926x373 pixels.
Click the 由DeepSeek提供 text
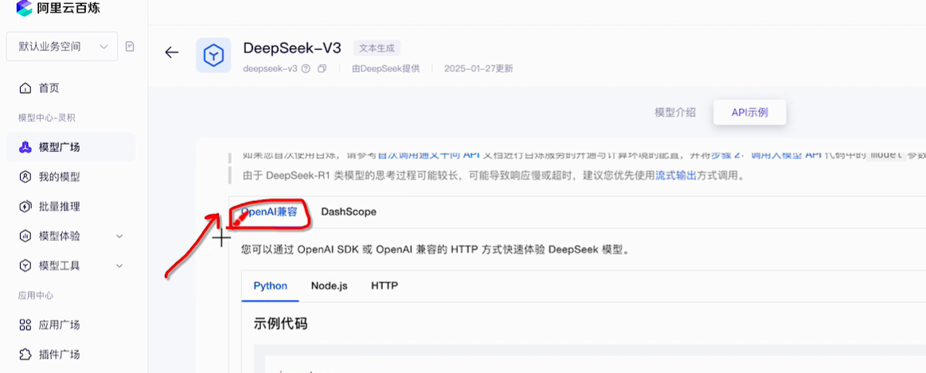385,68
